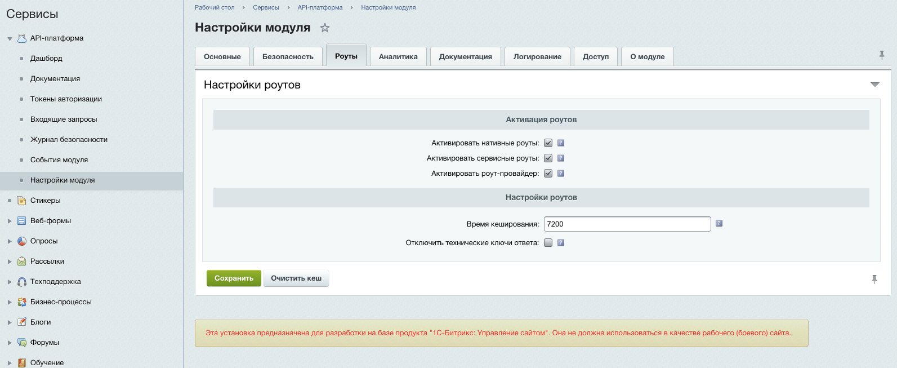Click the Рассылки envelope icon

tap(22, 261)
